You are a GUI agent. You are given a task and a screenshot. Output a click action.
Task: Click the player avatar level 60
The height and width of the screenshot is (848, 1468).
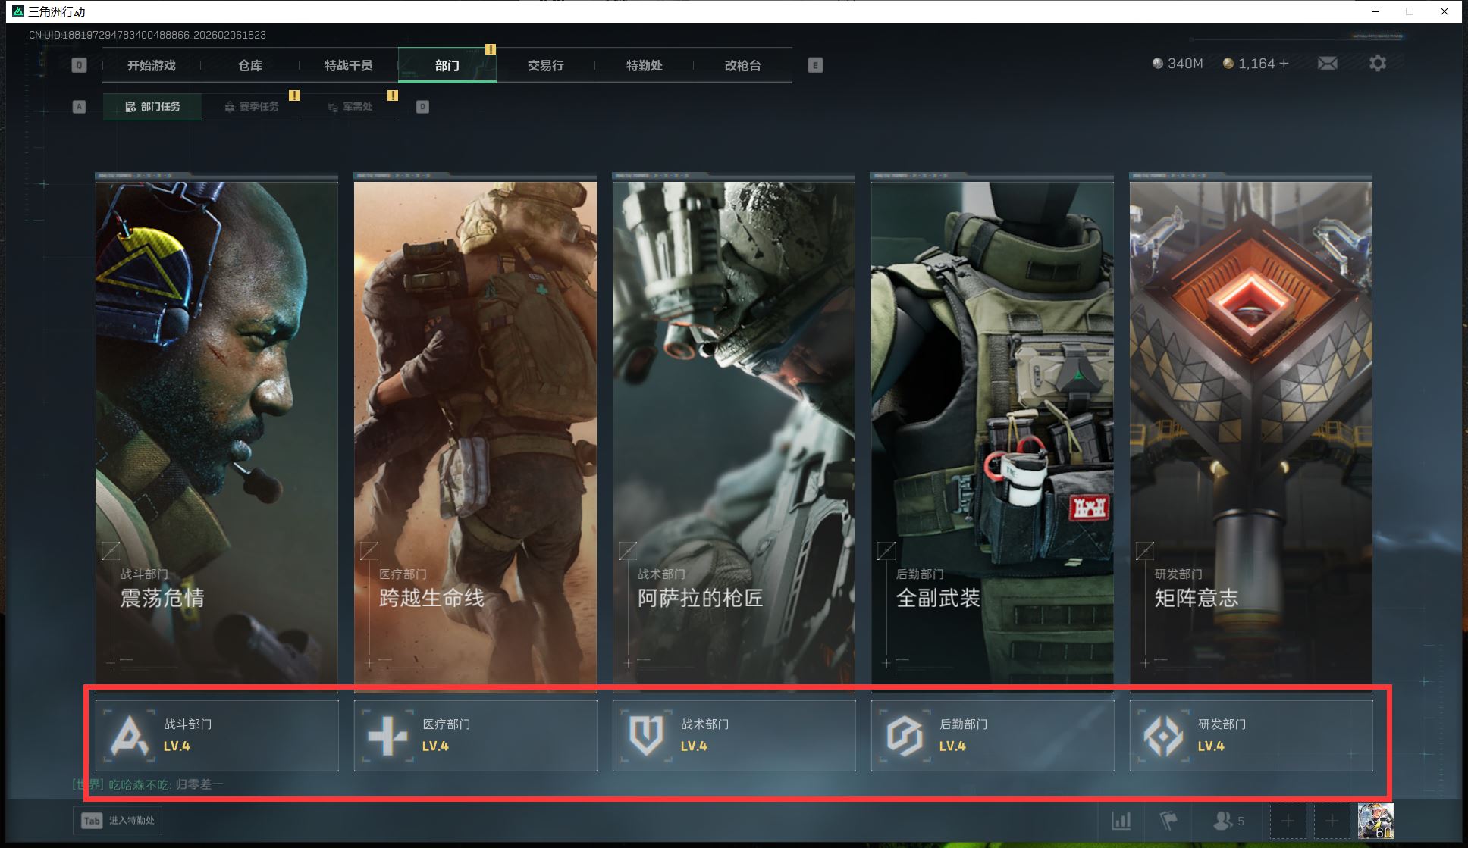tap(1375, 821)
